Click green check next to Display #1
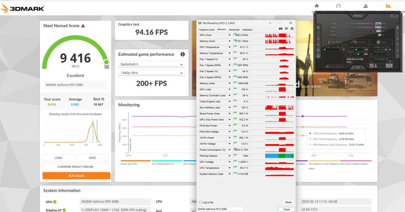 click(64, 210)
